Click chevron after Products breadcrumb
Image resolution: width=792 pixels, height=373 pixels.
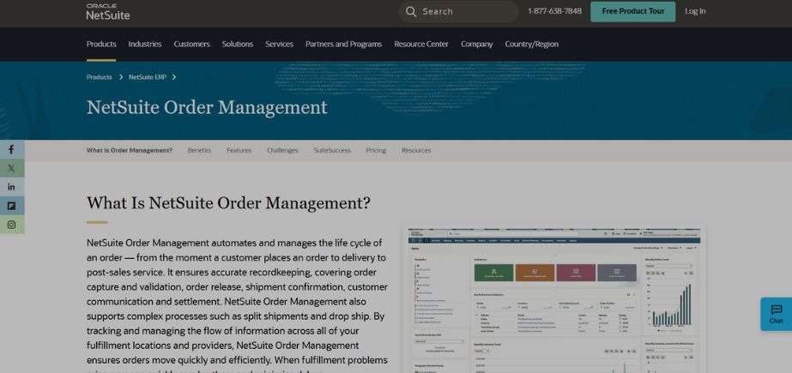tap(121, 77)
